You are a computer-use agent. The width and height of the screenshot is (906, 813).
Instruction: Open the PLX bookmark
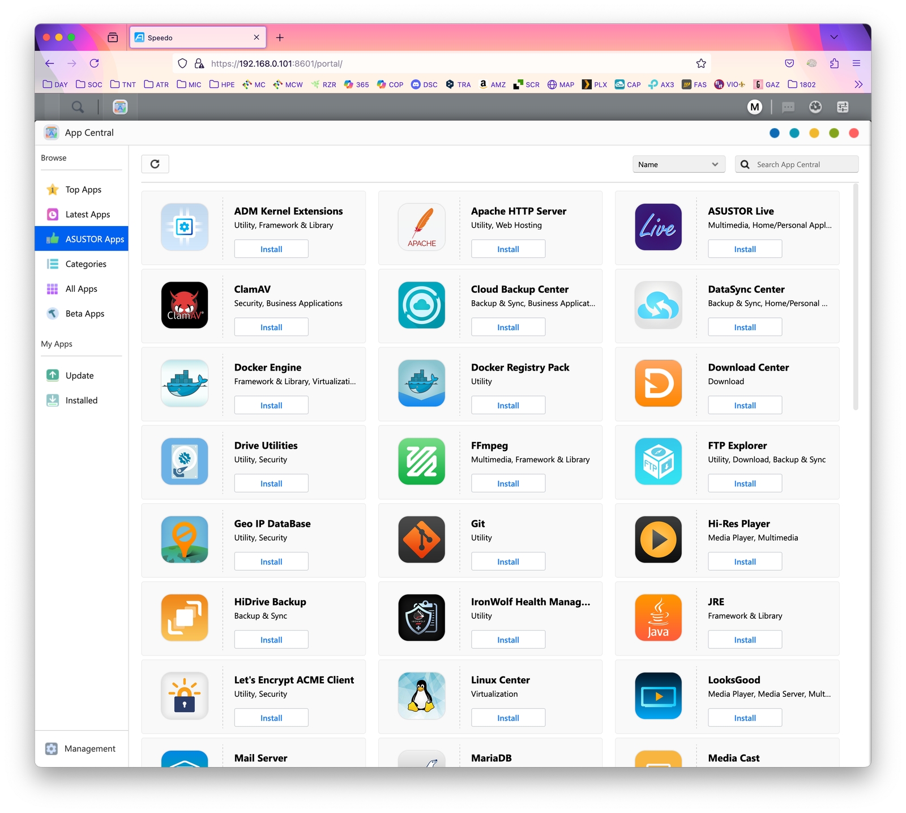coord(595,84)
